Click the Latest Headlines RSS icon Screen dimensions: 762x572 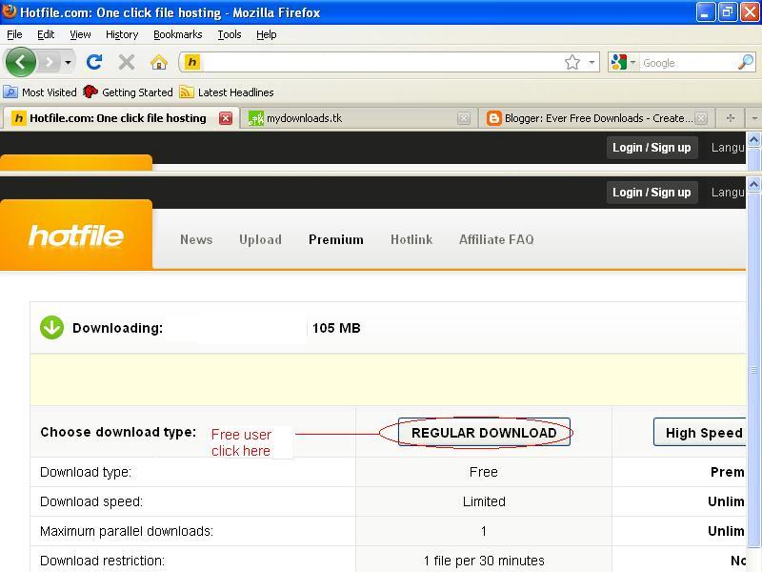pos(186,92)
